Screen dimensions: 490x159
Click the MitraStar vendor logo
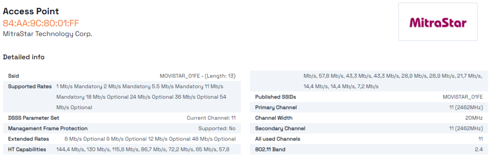point(438,22)
